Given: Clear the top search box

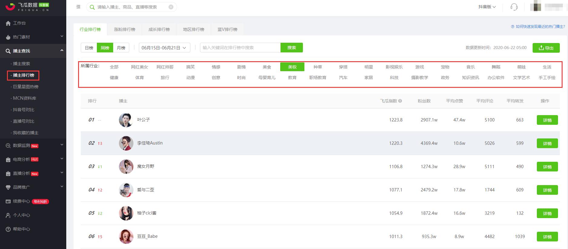Looking at the screenshot, I should point(171,7).
